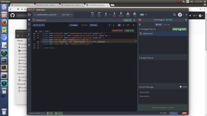This screenshot has width=207, height=116.
Task: Click the red discard all changes trash icon
Action: pos(140,20)
